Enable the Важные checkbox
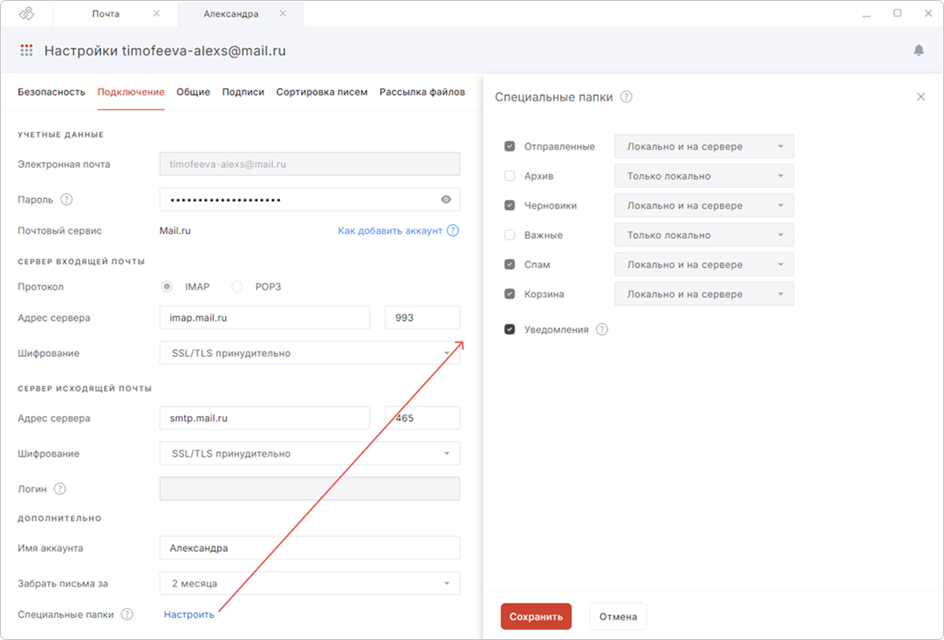Screen dimensions: 944x640 pos(510,235)
